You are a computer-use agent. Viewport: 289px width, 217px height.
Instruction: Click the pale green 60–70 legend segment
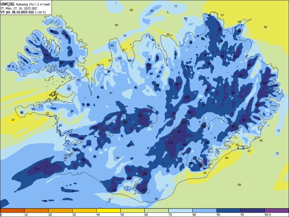tap(156, 211)
